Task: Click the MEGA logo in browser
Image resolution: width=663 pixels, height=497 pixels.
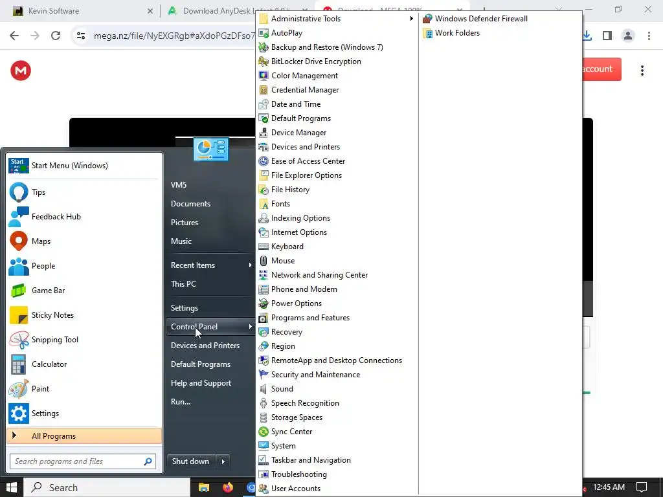Action: pyautogui.click(x=21, y=71)
